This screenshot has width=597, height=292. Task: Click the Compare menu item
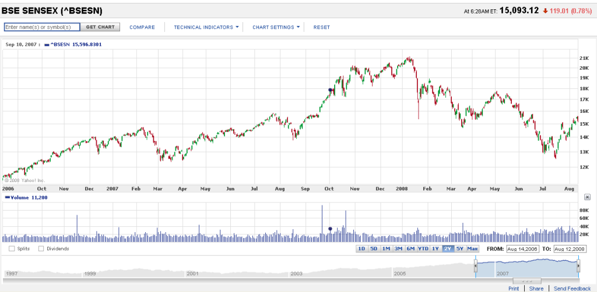coord(142,27)
